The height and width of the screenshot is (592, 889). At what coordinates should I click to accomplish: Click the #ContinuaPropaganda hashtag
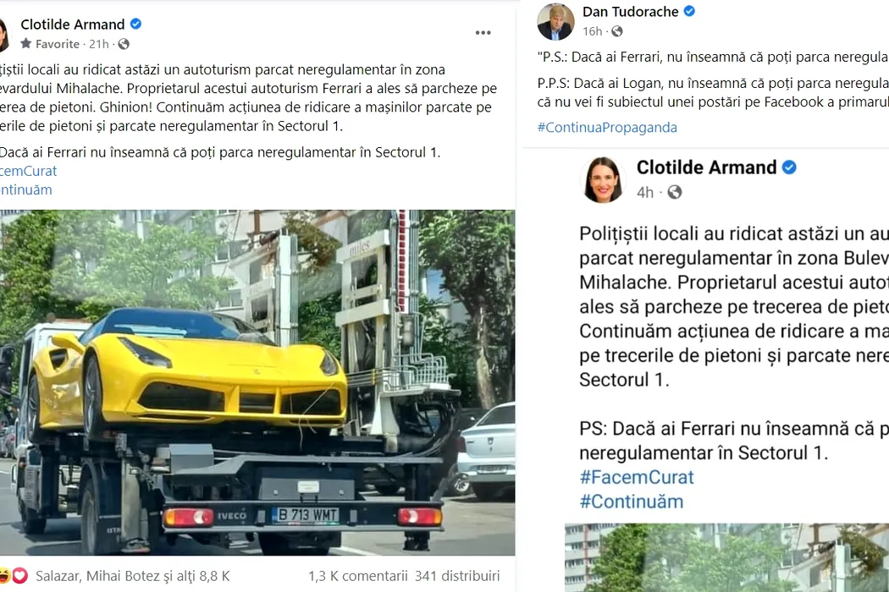pos(607,128)
